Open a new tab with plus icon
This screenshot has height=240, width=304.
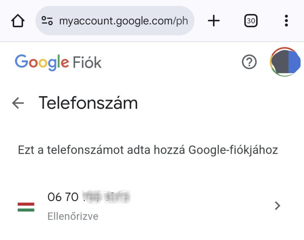214,21
